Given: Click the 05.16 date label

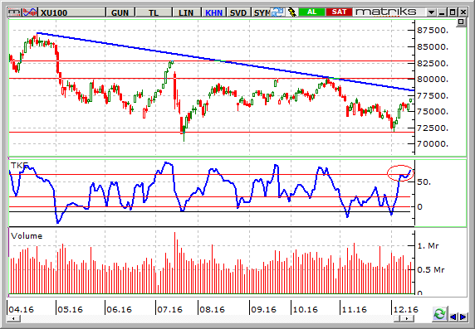Looking at the screenshot, I should click(x=70, y=310).
